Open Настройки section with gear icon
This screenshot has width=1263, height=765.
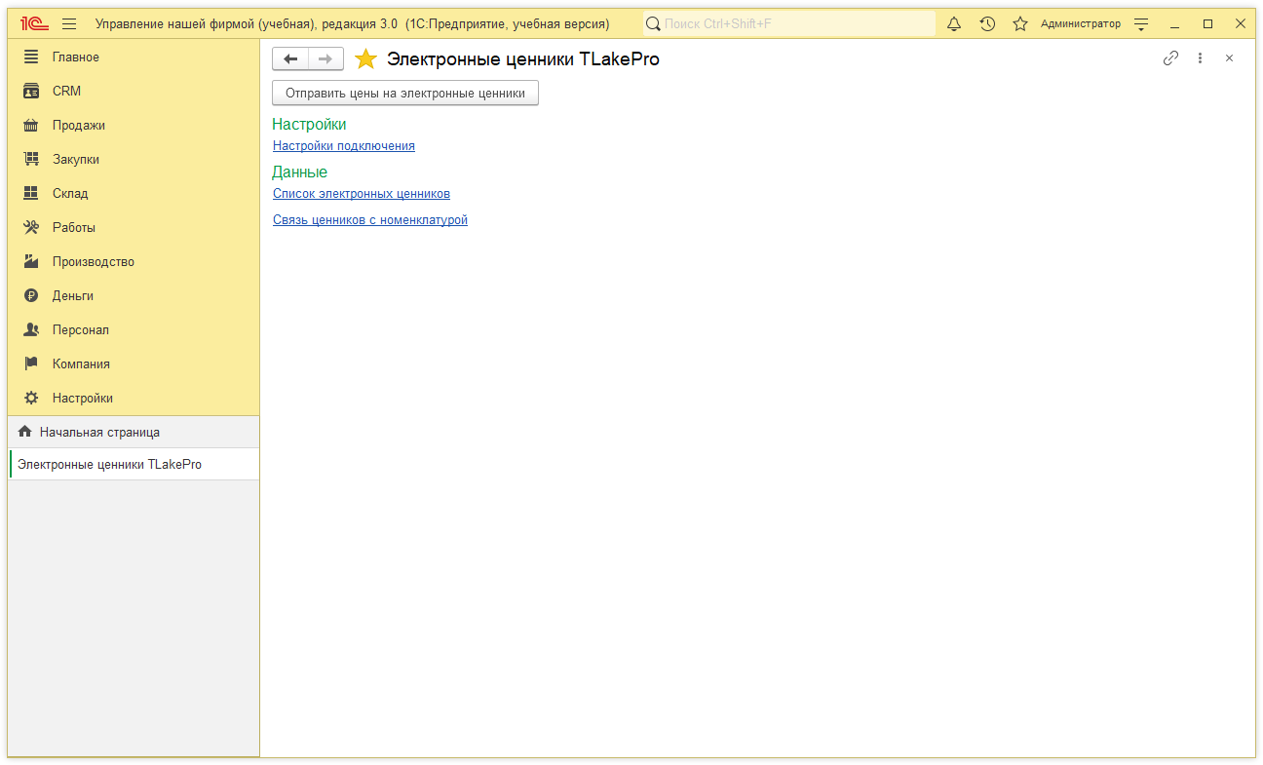[x=82, y=399]
